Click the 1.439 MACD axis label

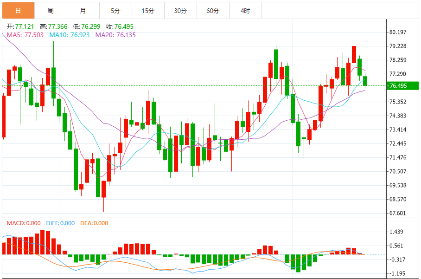[x=396, y=232]
